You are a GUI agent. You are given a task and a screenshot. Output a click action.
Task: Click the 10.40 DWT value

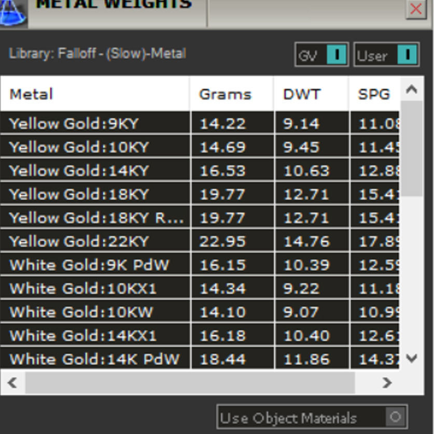pyautogui.click(x=306, y=336)
